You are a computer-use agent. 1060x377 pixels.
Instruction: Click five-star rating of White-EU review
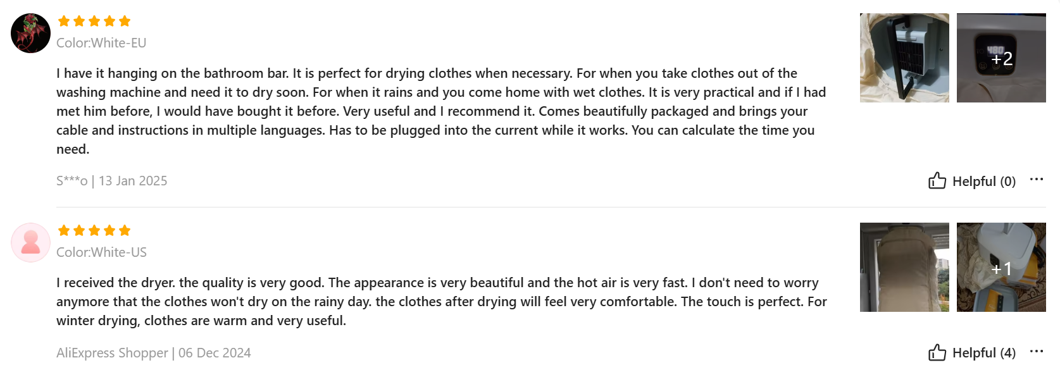(94, 21)
